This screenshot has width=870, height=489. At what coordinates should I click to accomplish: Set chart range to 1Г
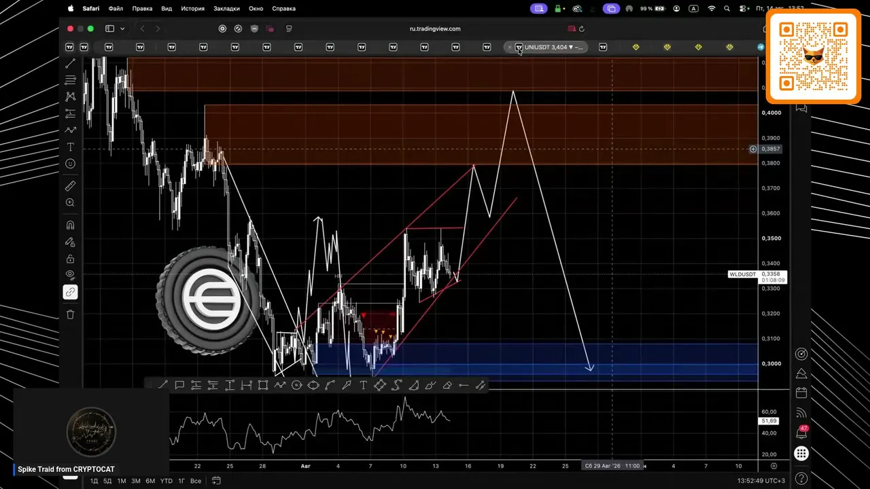(x=181, y=481)
